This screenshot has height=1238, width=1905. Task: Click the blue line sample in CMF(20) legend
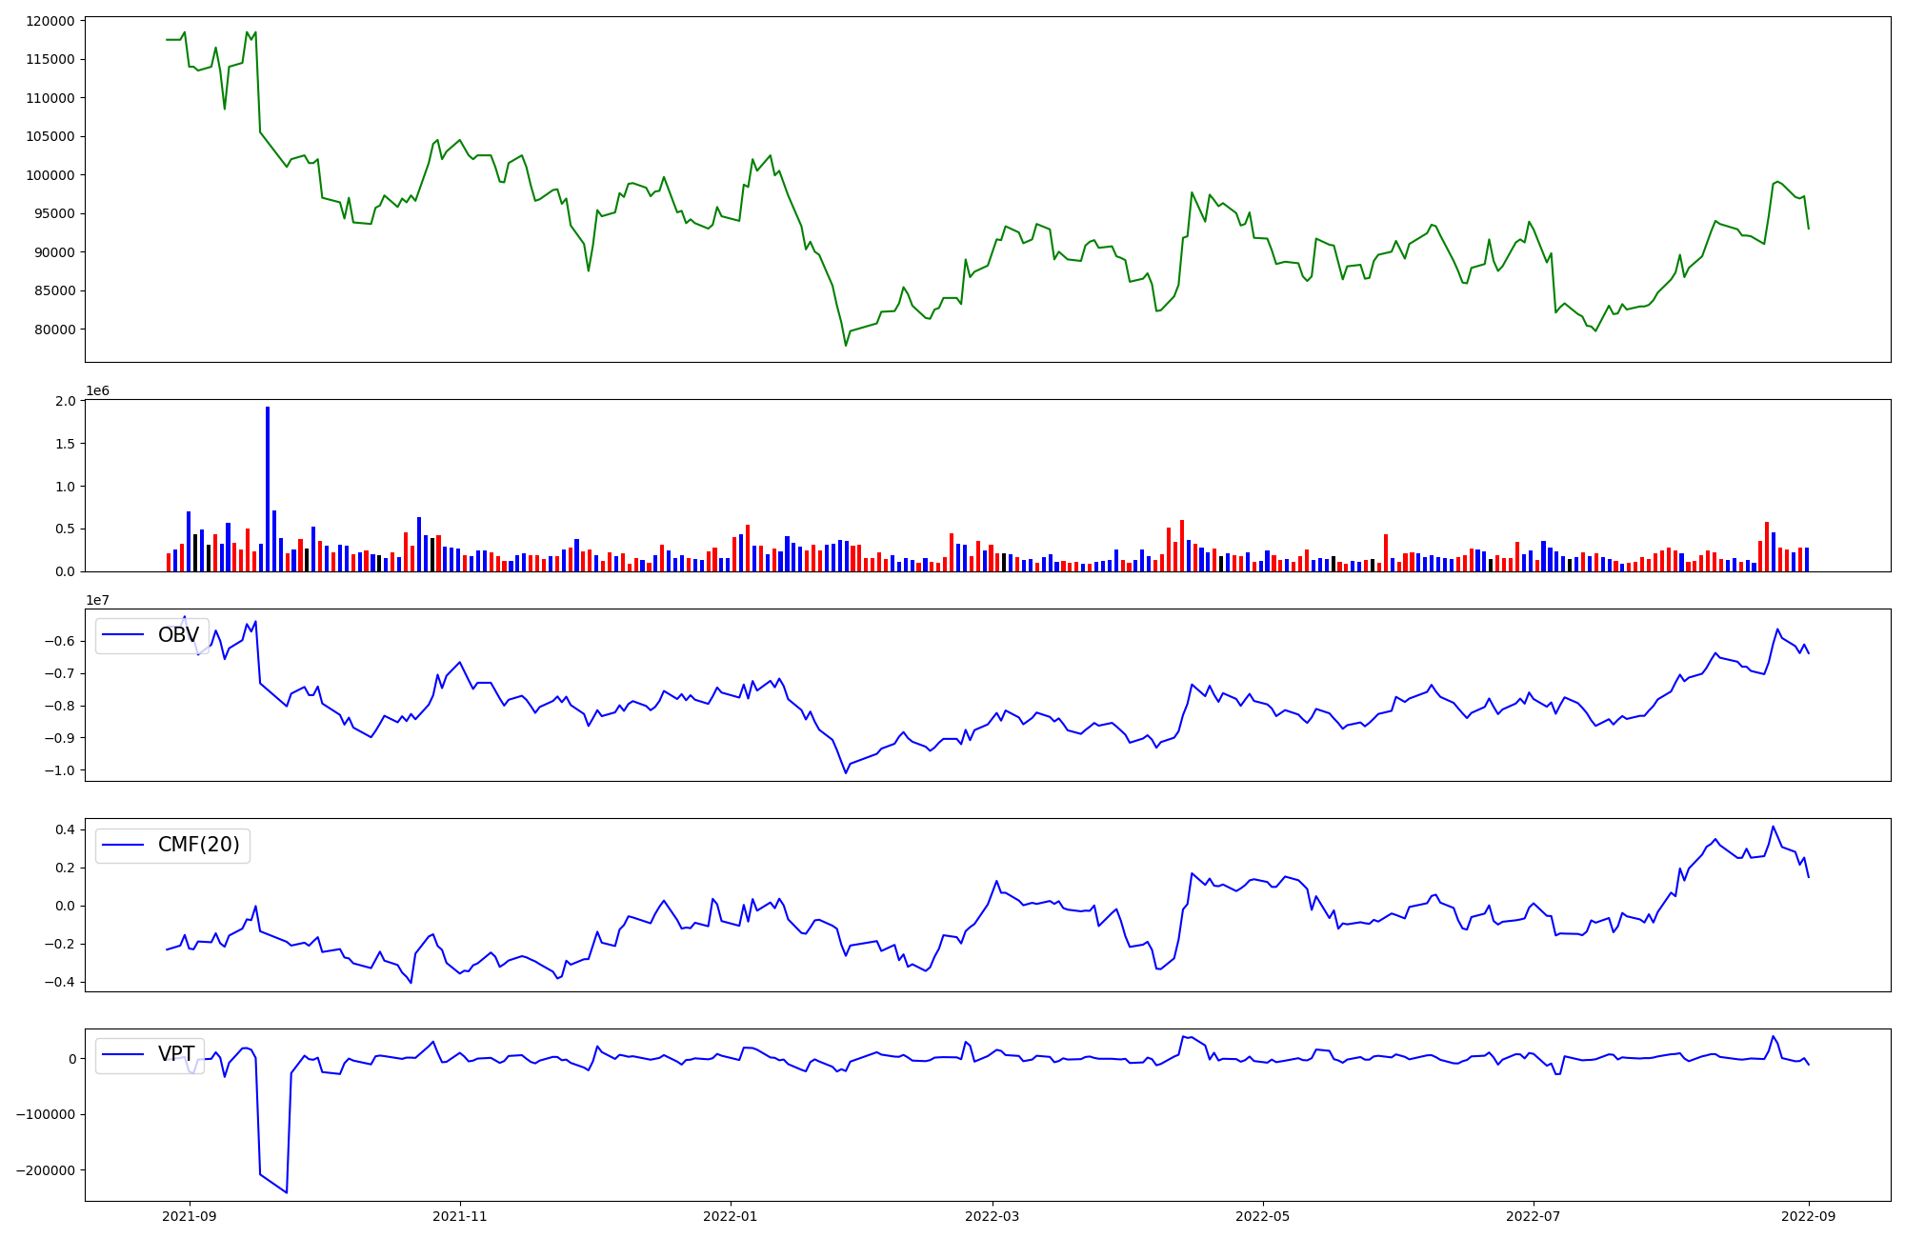[x=123, y=845]
